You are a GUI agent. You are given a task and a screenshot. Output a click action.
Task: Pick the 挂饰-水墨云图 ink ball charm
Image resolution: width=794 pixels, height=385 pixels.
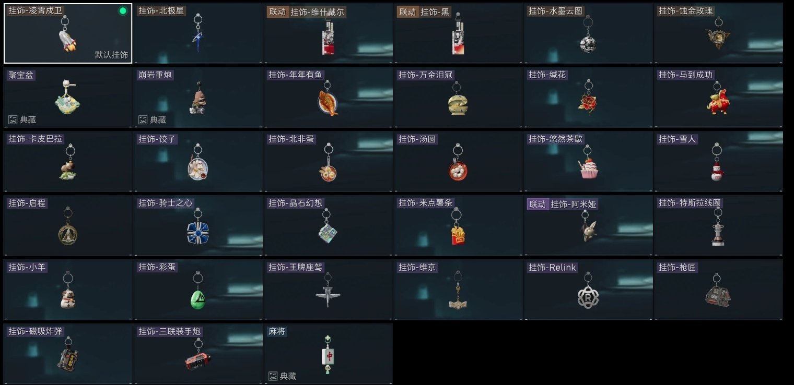(588, 33)
